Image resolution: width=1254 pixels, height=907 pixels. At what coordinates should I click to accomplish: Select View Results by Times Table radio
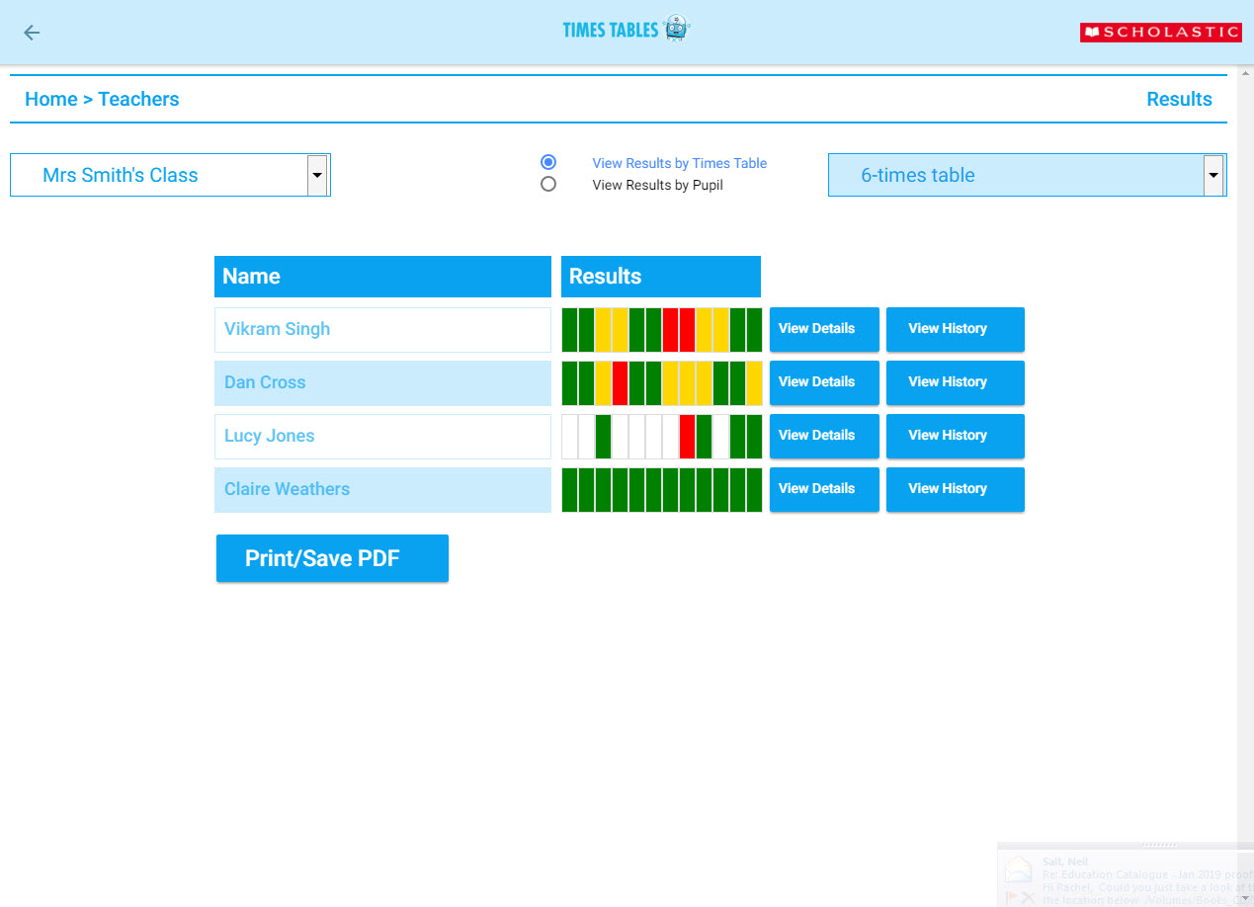pyautogui.click(x=548, y=162)
